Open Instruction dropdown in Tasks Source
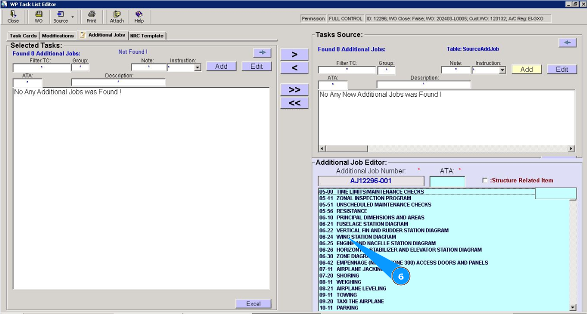Screen dimensions: 587x314 click(502, 71)
